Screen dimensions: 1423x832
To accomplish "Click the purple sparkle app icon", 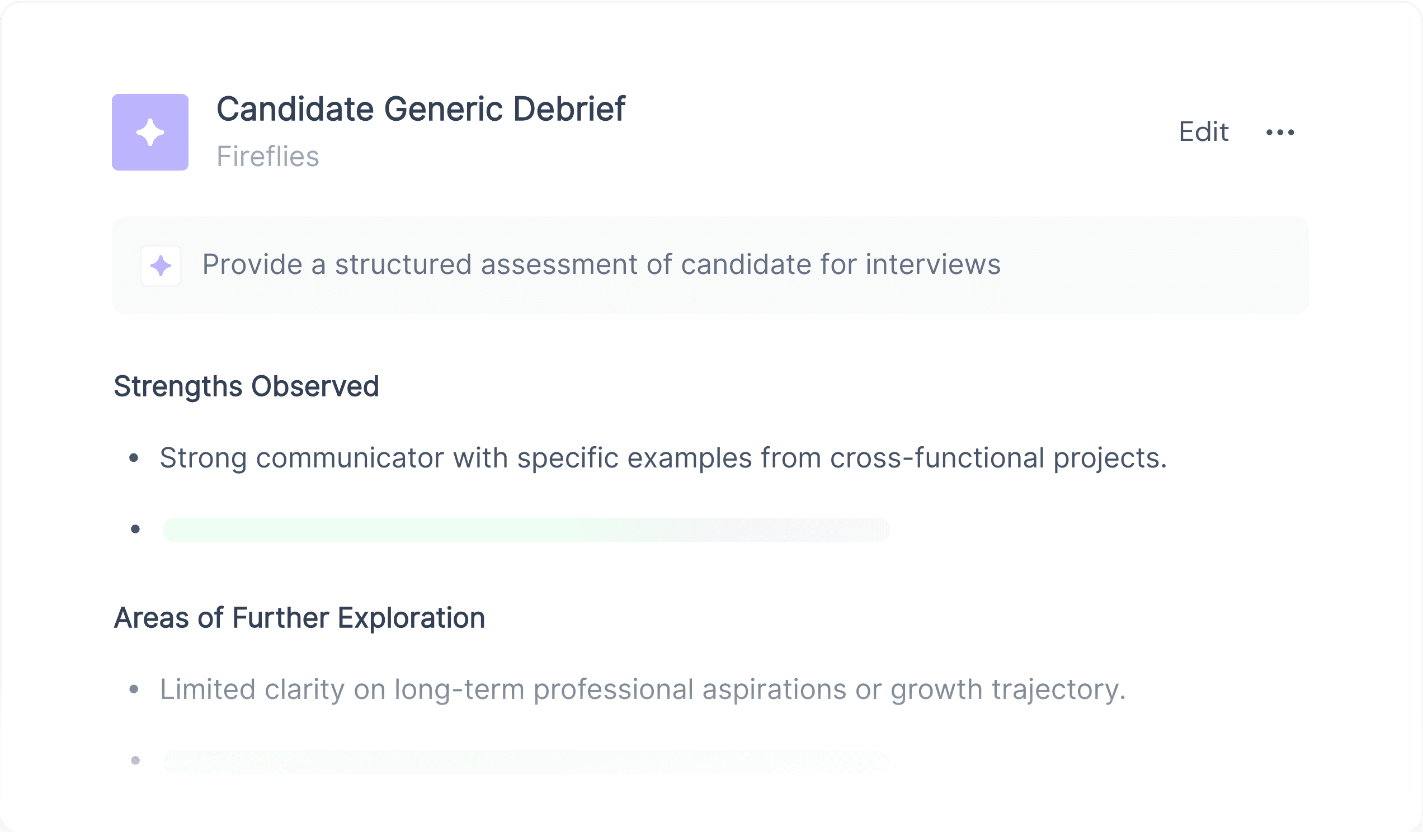I will coord(150,132).
